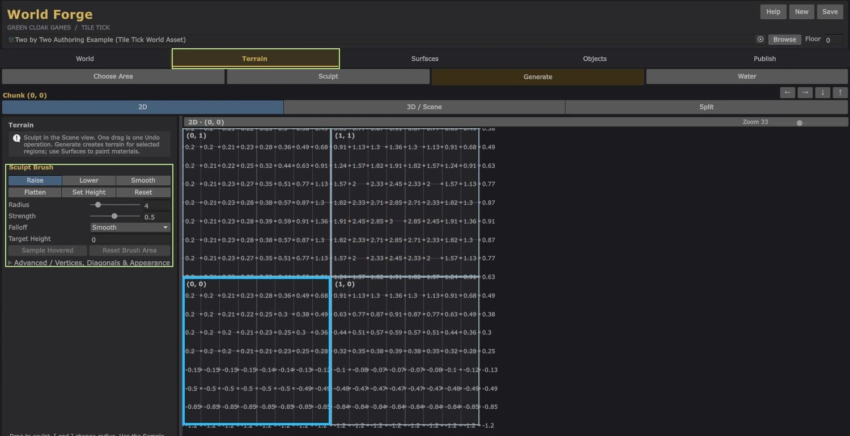Switch to the Split view

pos(707,107)
